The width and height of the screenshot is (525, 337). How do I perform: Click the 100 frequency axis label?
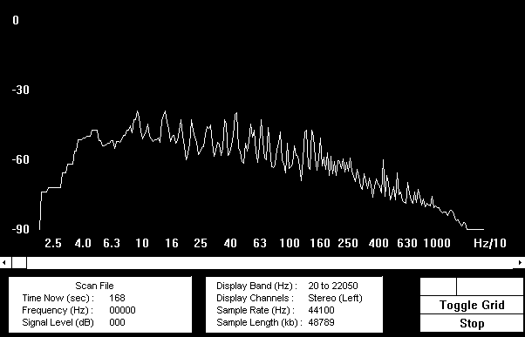tap(290, 243)
